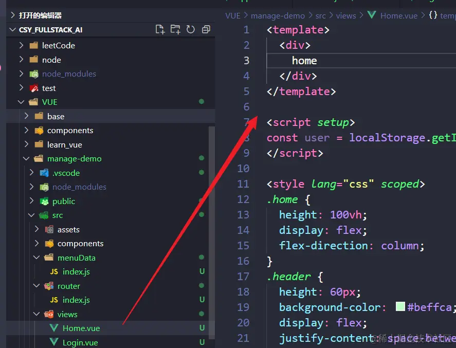This screenshot has width=456, height=348.
Task: Click JS icon of index.js under router
Action: [x=54, y=300]
